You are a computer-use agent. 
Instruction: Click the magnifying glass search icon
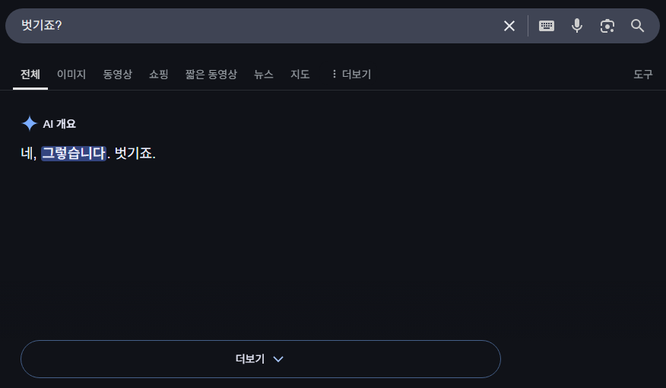point(638,26)
